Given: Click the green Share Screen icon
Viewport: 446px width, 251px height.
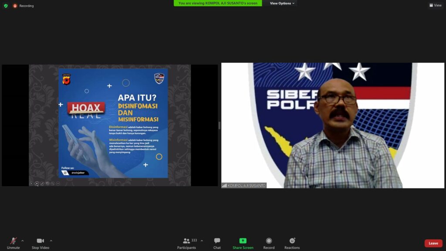Looking at the screenshot, I should point(243,241).
